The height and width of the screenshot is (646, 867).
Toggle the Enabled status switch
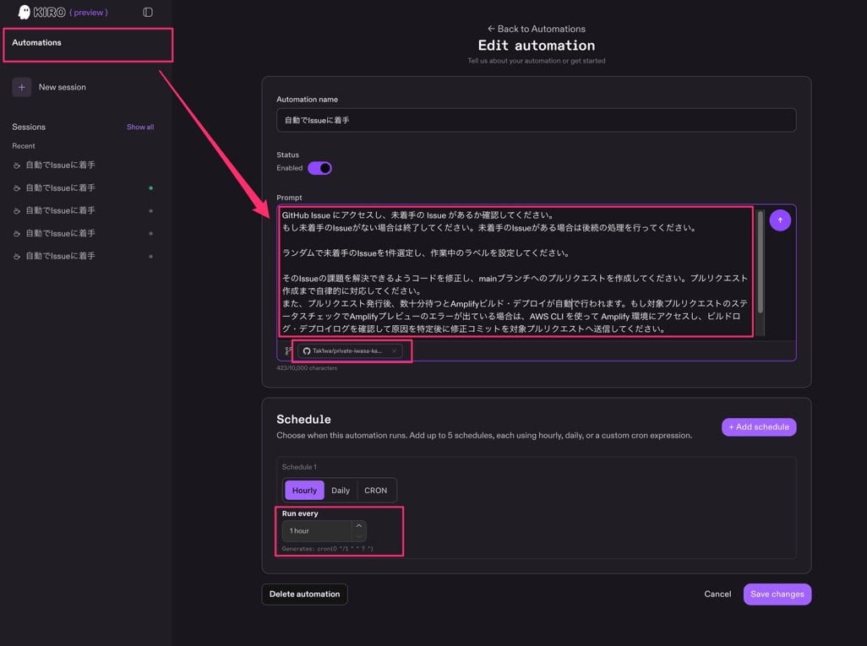pyautogui.click(x=319, y=168)
